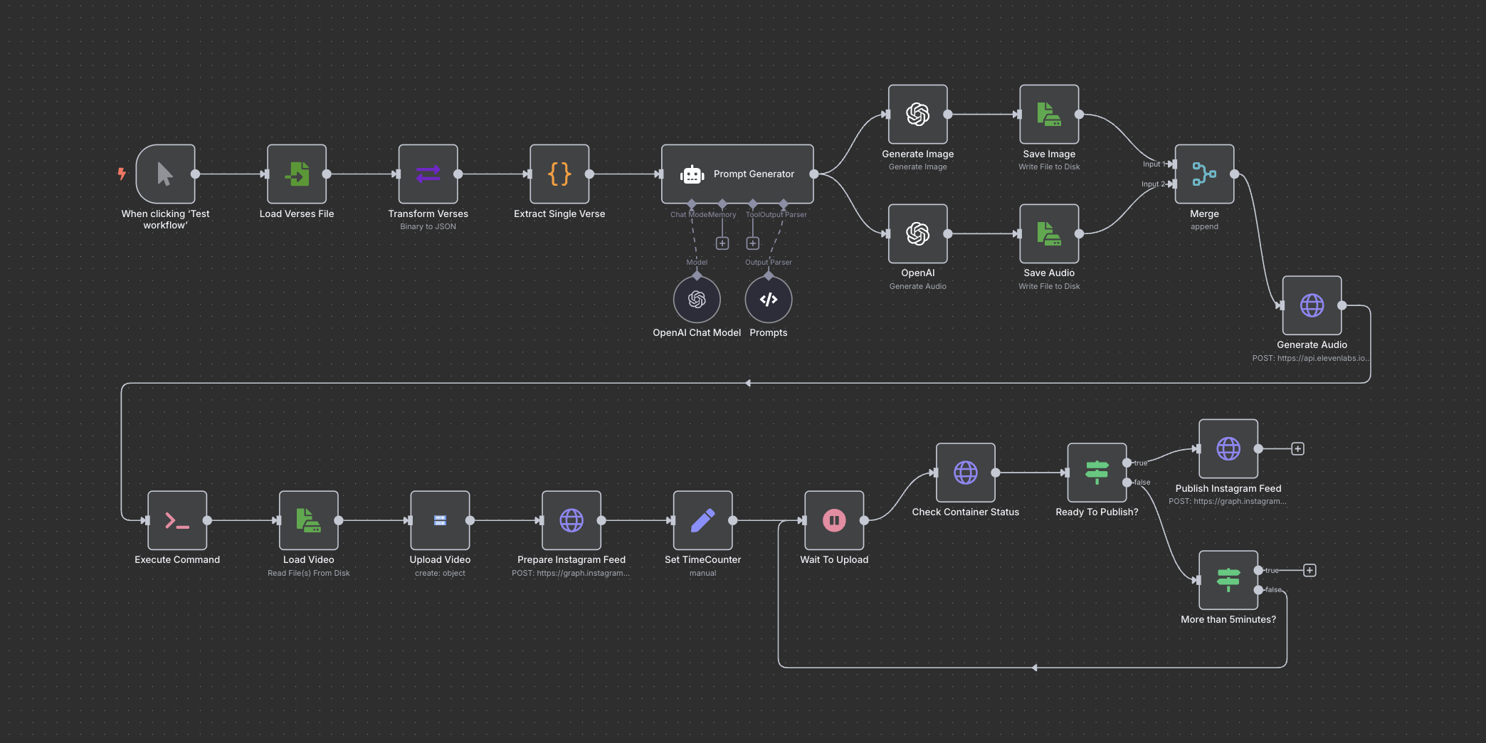Add an Output Parser via its plus button
Screen dimensions: 1486x743
coord(752,243)
